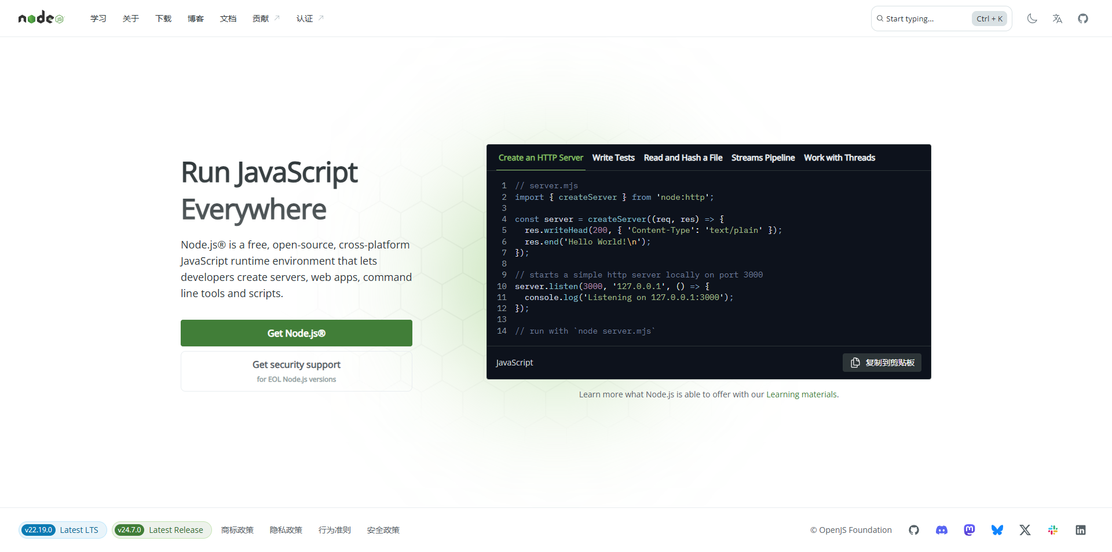Open the footer GitHub icon
1112x552 pixels.
(x=914, y=530)
